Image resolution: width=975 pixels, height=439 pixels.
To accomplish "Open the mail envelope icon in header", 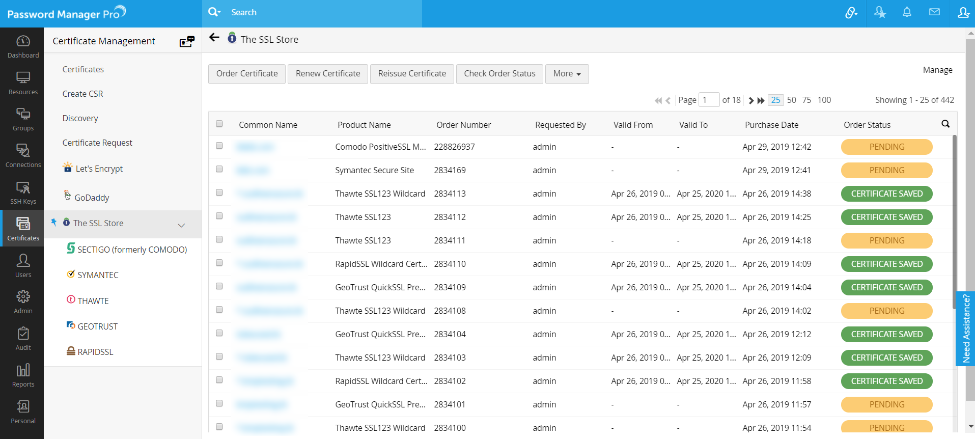I will tap(934, 13).
